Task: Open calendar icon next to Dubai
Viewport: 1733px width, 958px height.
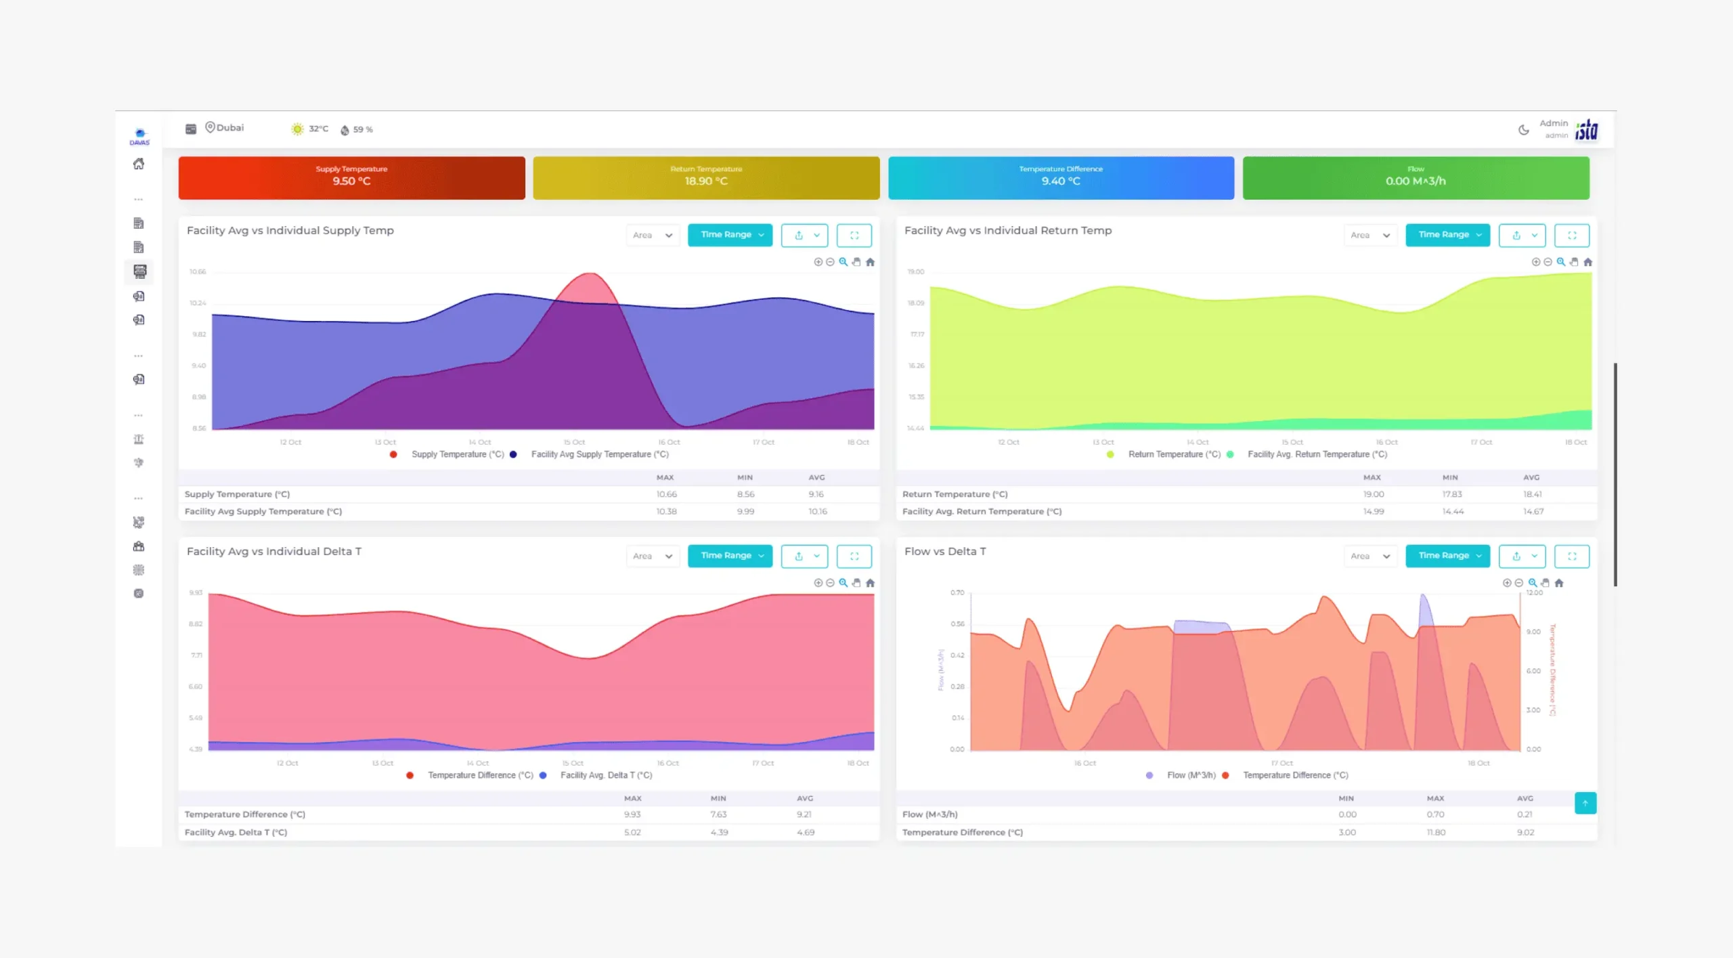Action: coord(191,129)
